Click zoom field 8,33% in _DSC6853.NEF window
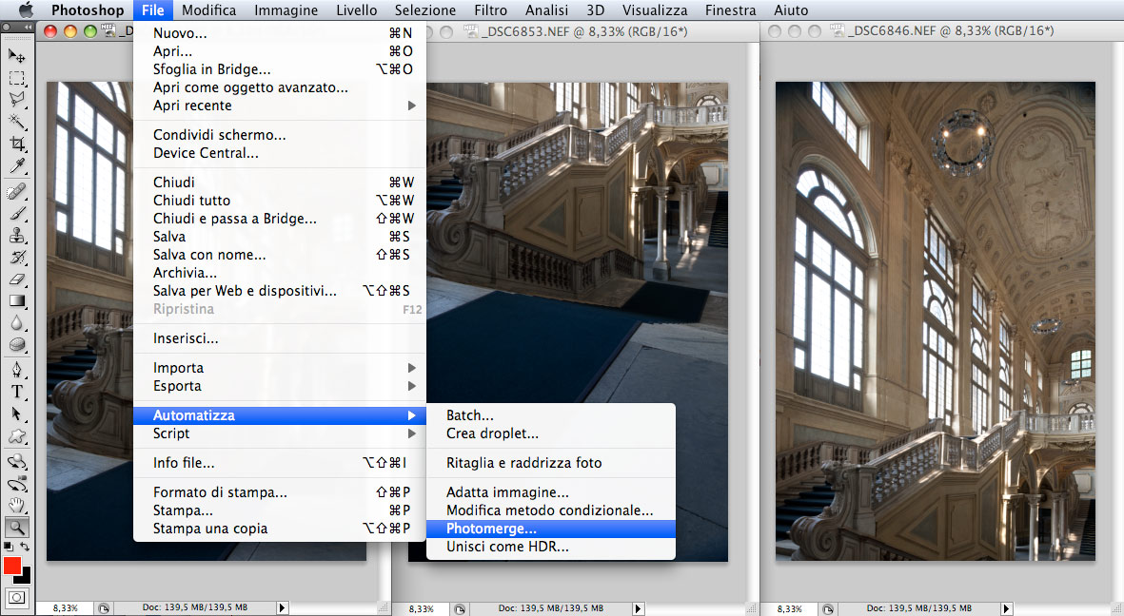 422,608
